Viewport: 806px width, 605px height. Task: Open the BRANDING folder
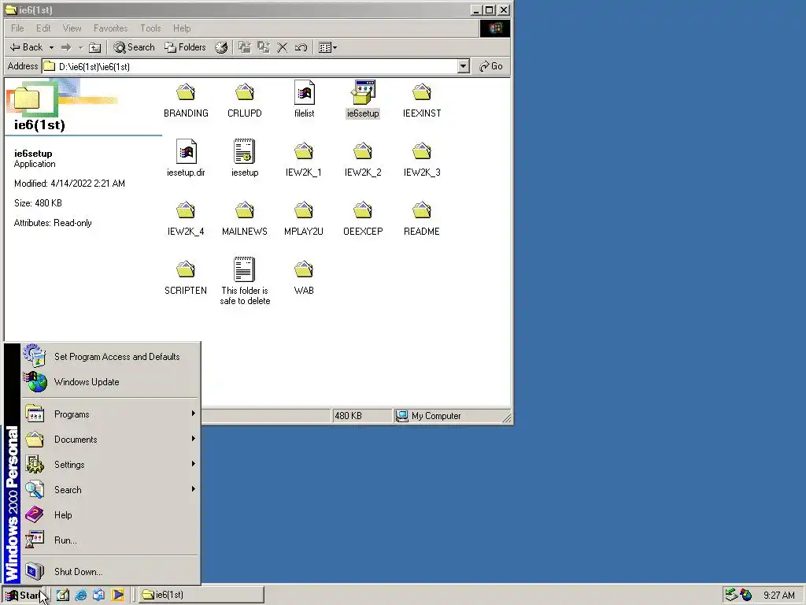point(186,100)
